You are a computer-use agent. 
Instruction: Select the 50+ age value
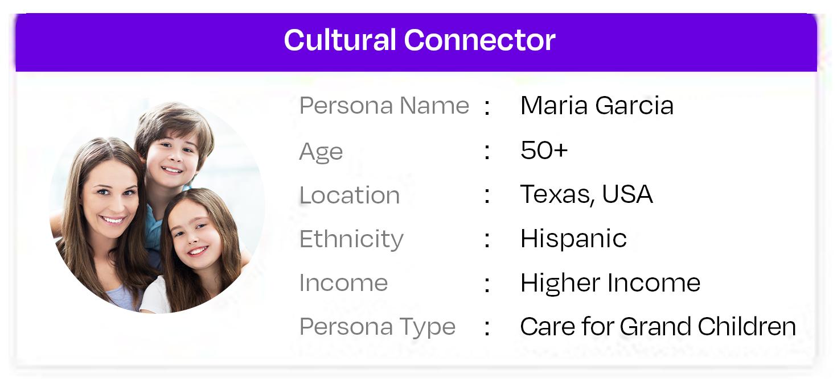(544, 151)
